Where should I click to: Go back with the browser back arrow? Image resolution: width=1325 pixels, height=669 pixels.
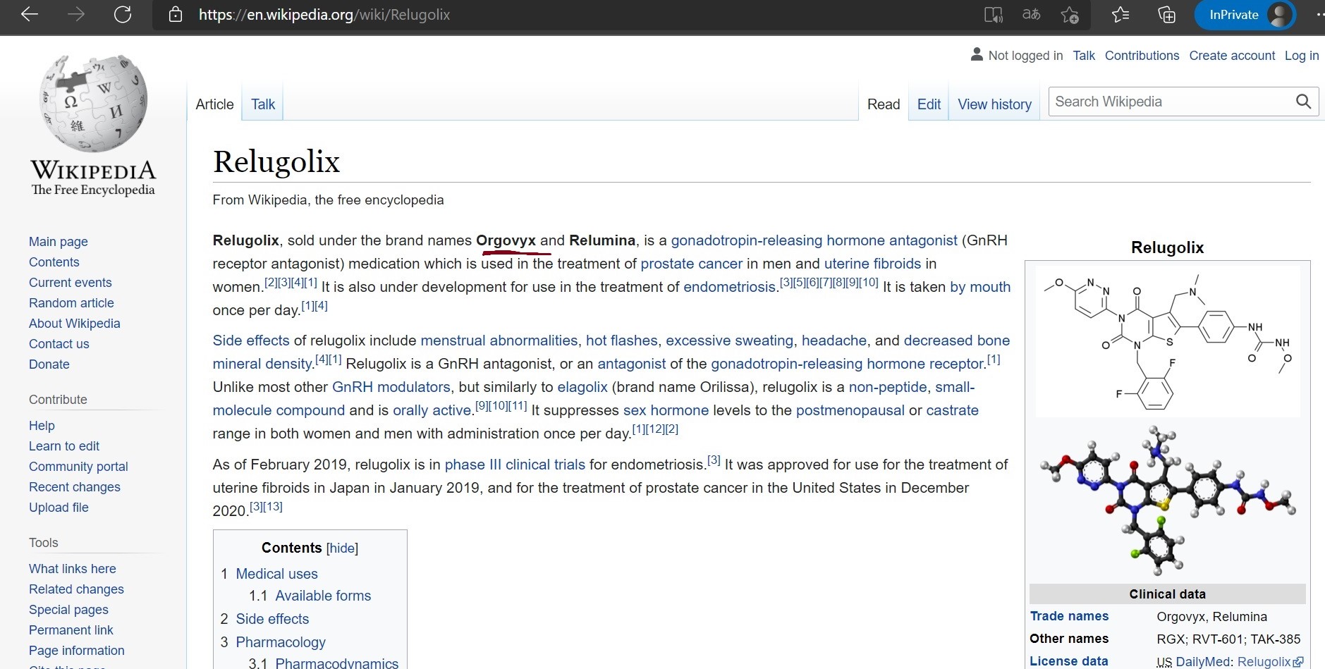(30, 15)
